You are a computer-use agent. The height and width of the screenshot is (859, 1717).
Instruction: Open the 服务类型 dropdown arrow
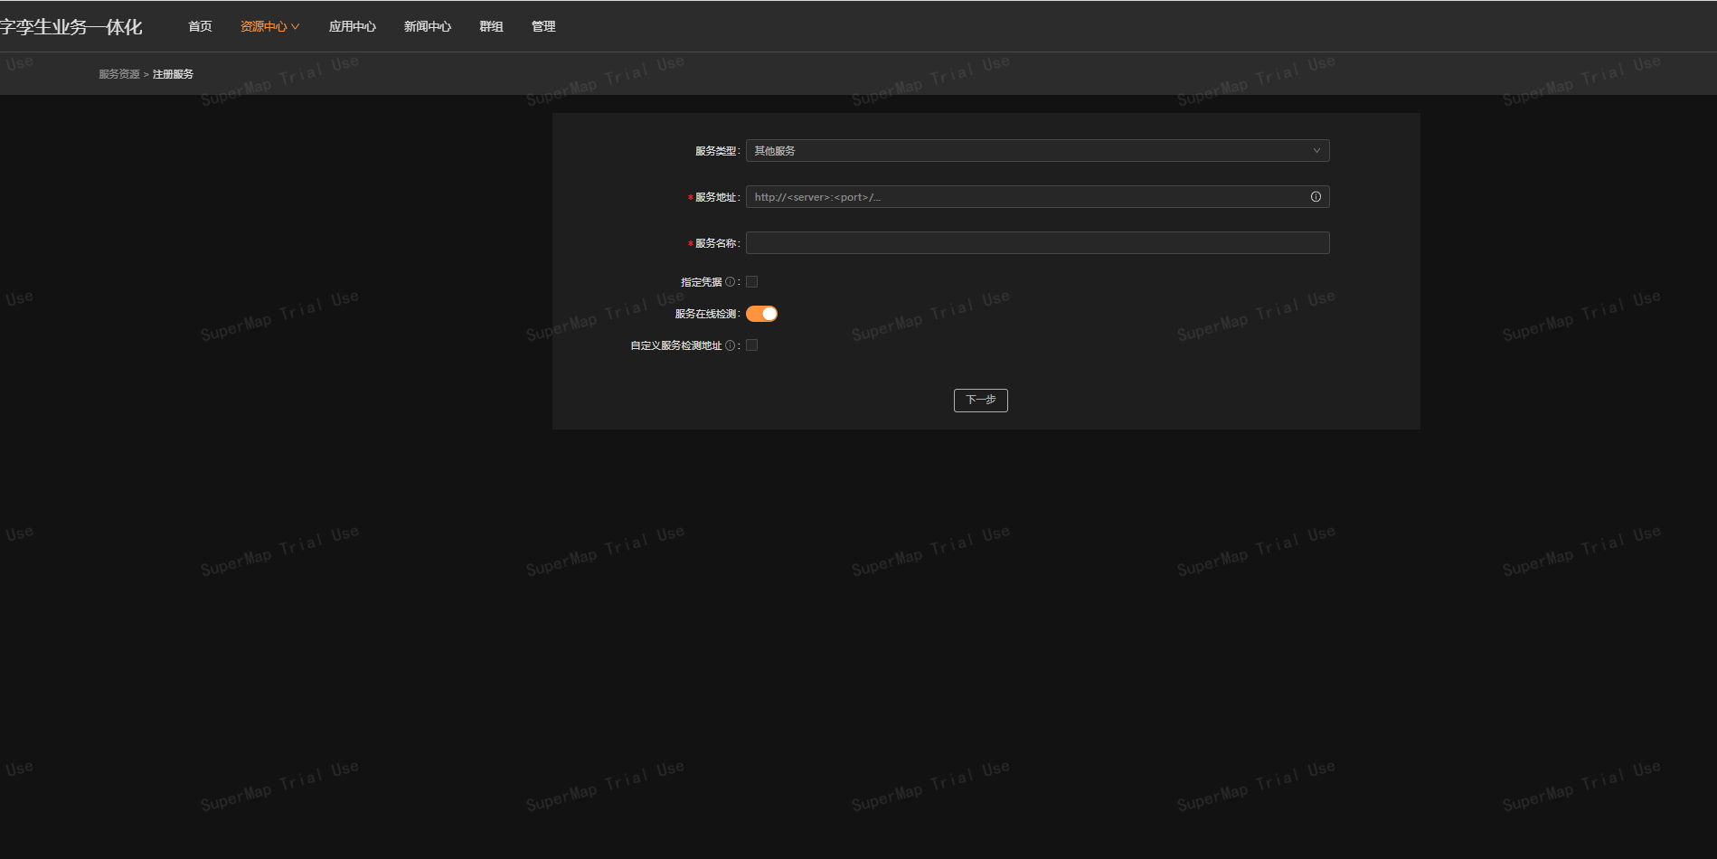(x=1316, y=151)
